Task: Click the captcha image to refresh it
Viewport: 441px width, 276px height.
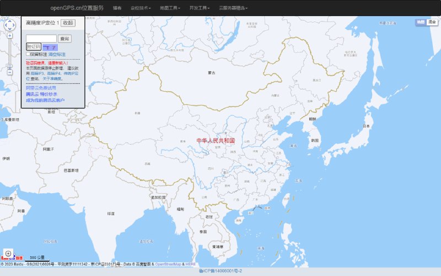Action: pos(51,47)
